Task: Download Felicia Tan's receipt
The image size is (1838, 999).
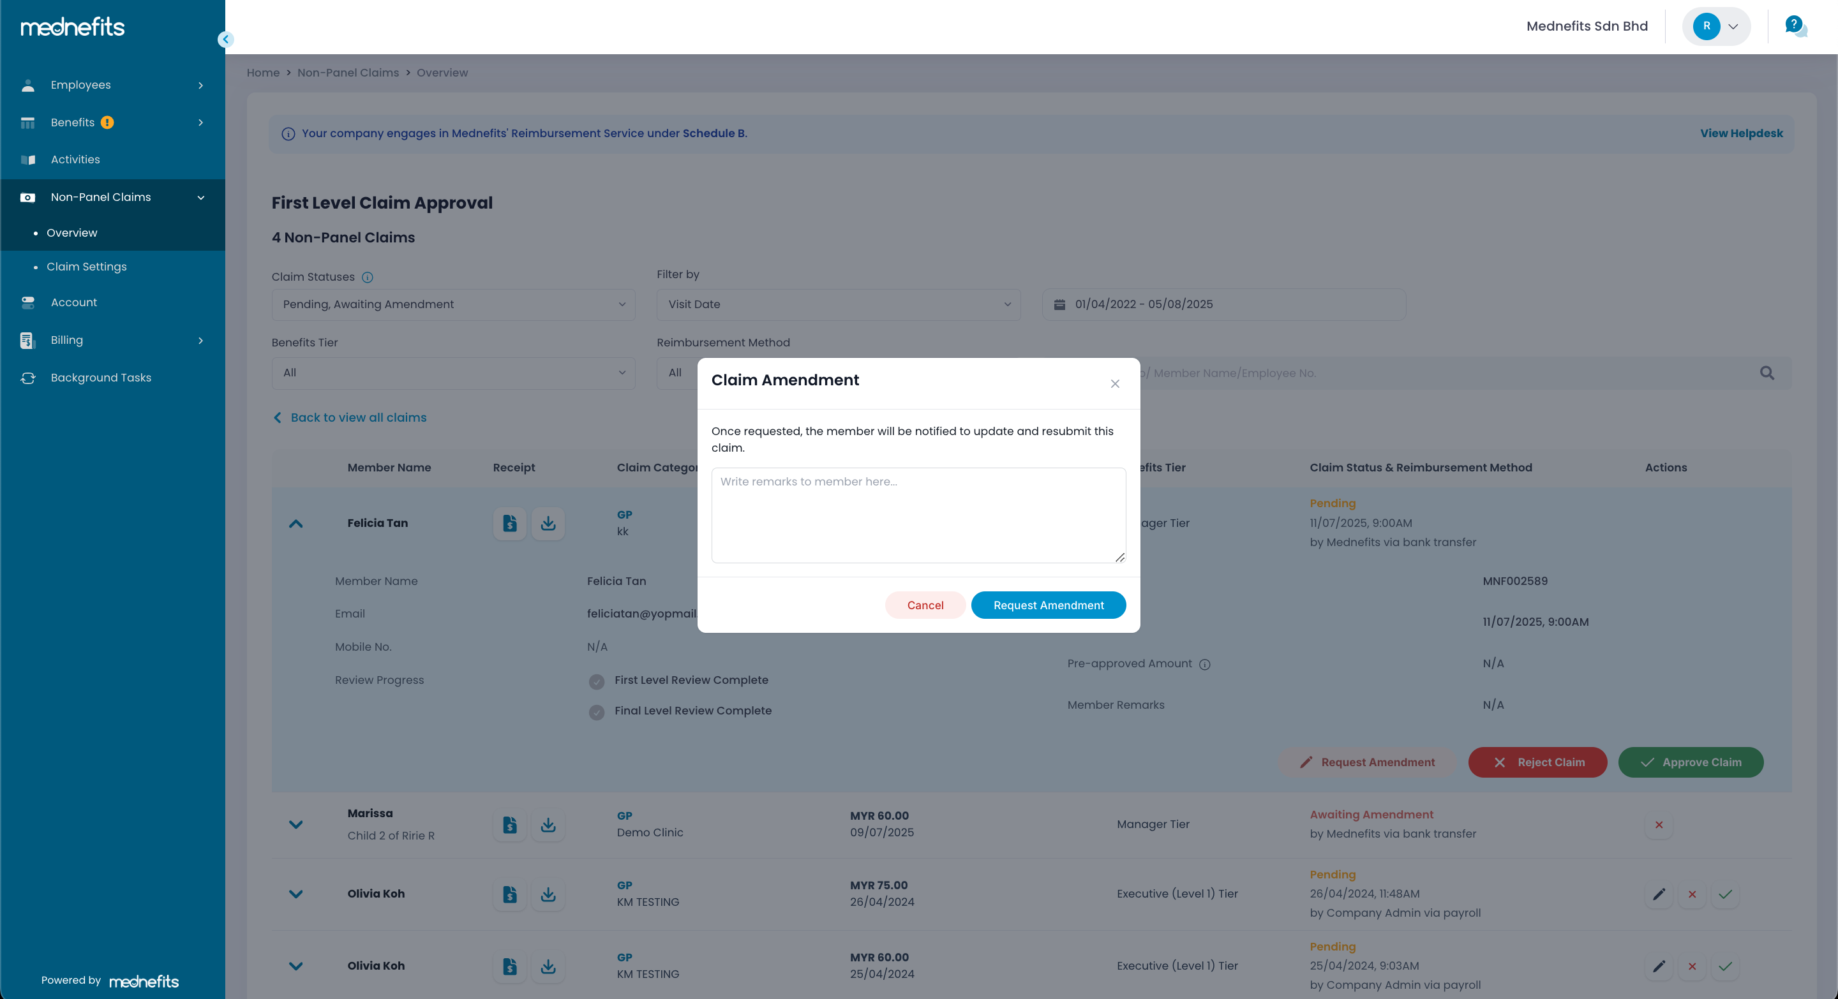Action: tap(548, 523)
